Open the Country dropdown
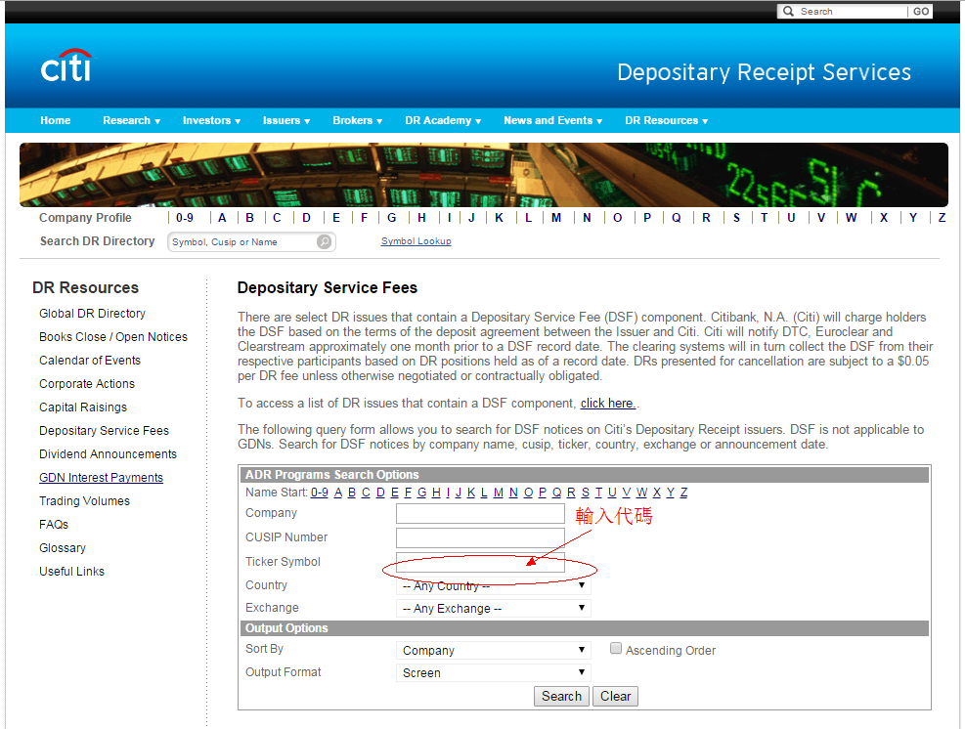Image resolution: width=965 pixels, height=729 pixels. pyautogui.click(x=494, y=586)
